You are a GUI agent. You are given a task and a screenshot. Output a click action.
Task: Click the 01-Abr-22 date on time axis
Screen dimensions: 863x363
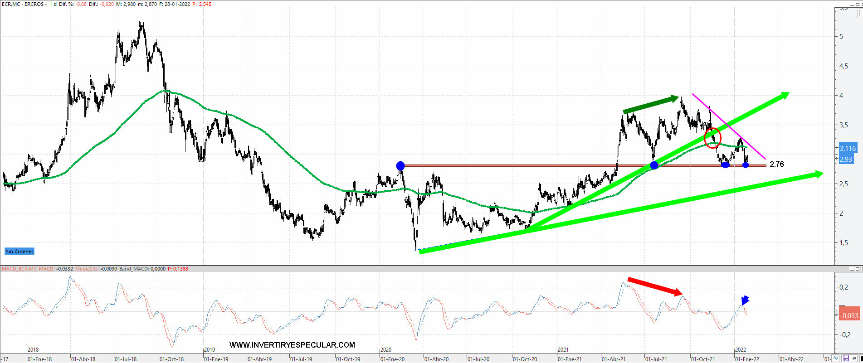pos(791,359)
